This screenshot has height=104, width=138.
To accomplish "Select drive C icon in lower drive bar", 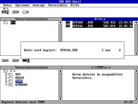I will click(26, 60).
